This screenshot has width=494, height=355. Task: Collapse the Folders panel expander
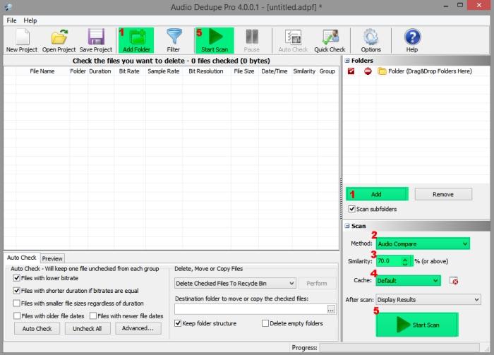click(347, 61)
